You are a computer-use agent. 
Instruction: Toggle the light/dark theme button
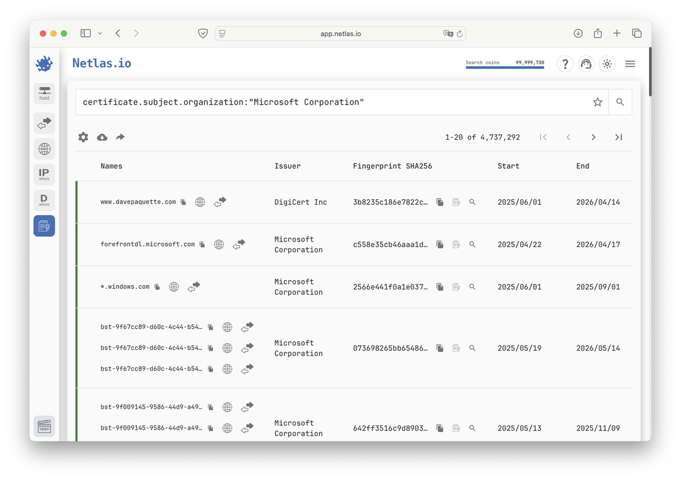(x=607, y=64)
